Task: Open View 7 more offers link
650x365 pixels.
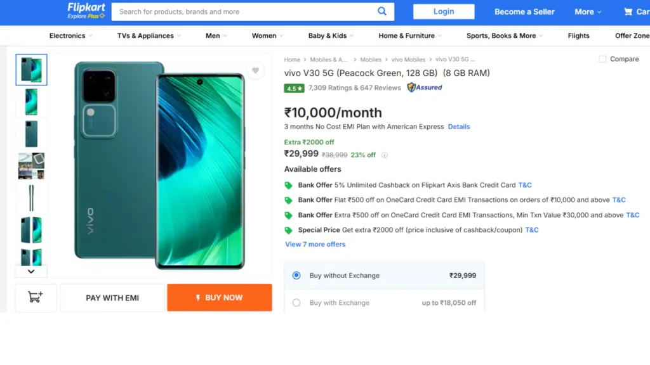Action: [x=315, y=244]
